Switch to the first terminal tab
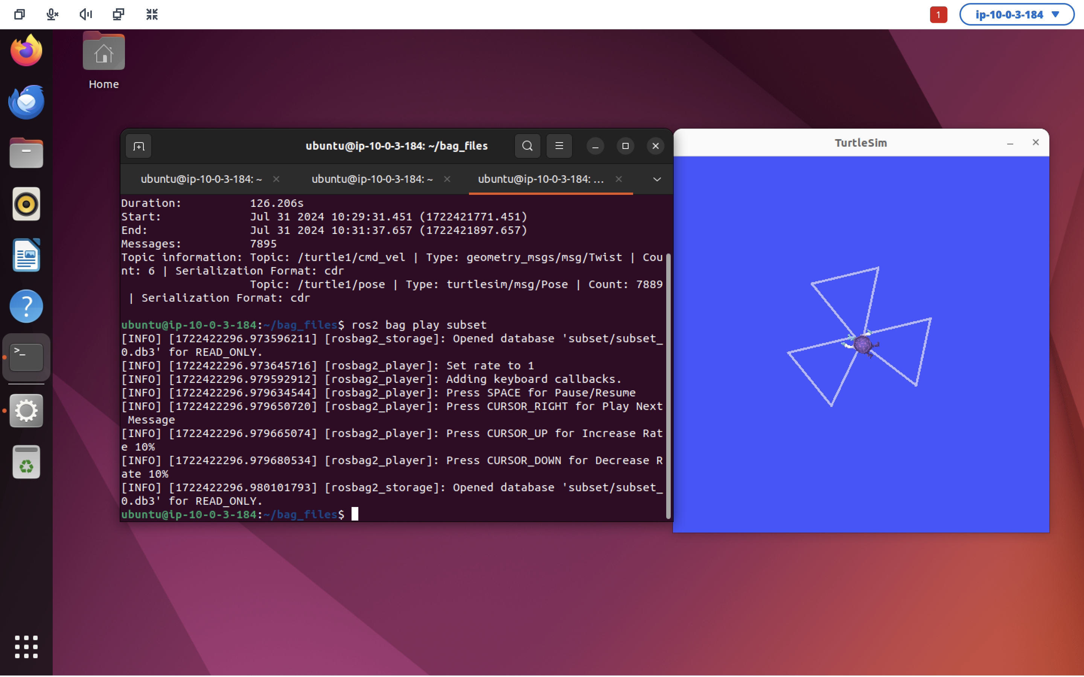Viewport: 1084px width, 677px height. (x=201, y=179)
